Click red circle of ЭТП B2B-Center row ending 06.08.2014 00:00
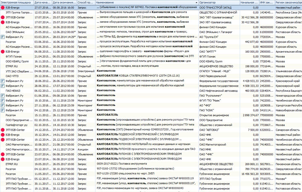Screen dimensions: 302x192 click(x=2, y=154)
